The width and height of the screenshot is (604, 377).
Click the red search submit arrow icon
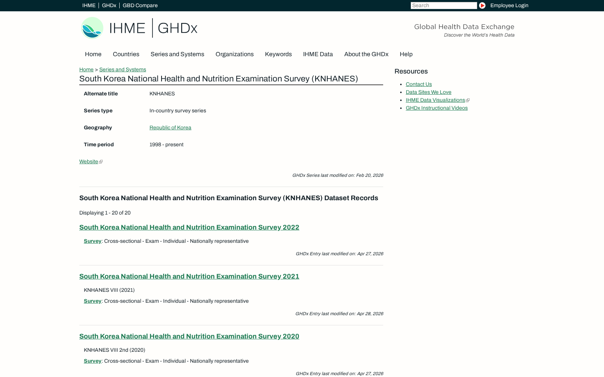point(482,5)
